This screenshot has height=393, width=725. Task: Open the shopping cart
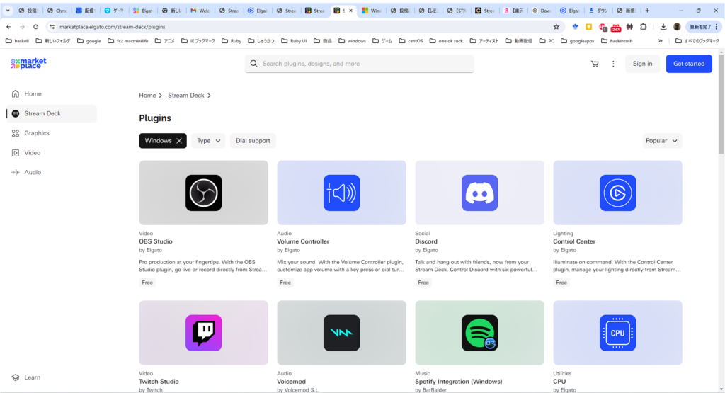595,64
